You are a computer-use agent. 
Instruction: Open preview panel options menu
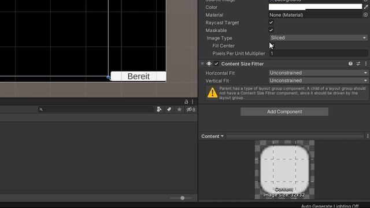point(368,136)
